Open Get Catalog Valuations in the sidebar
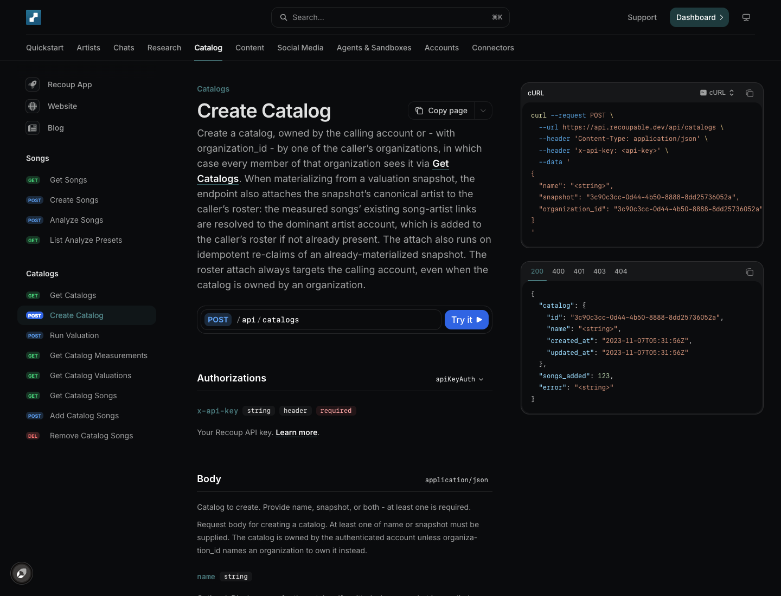The height and width of the screenshot is (596, 781). coord(87,375)
